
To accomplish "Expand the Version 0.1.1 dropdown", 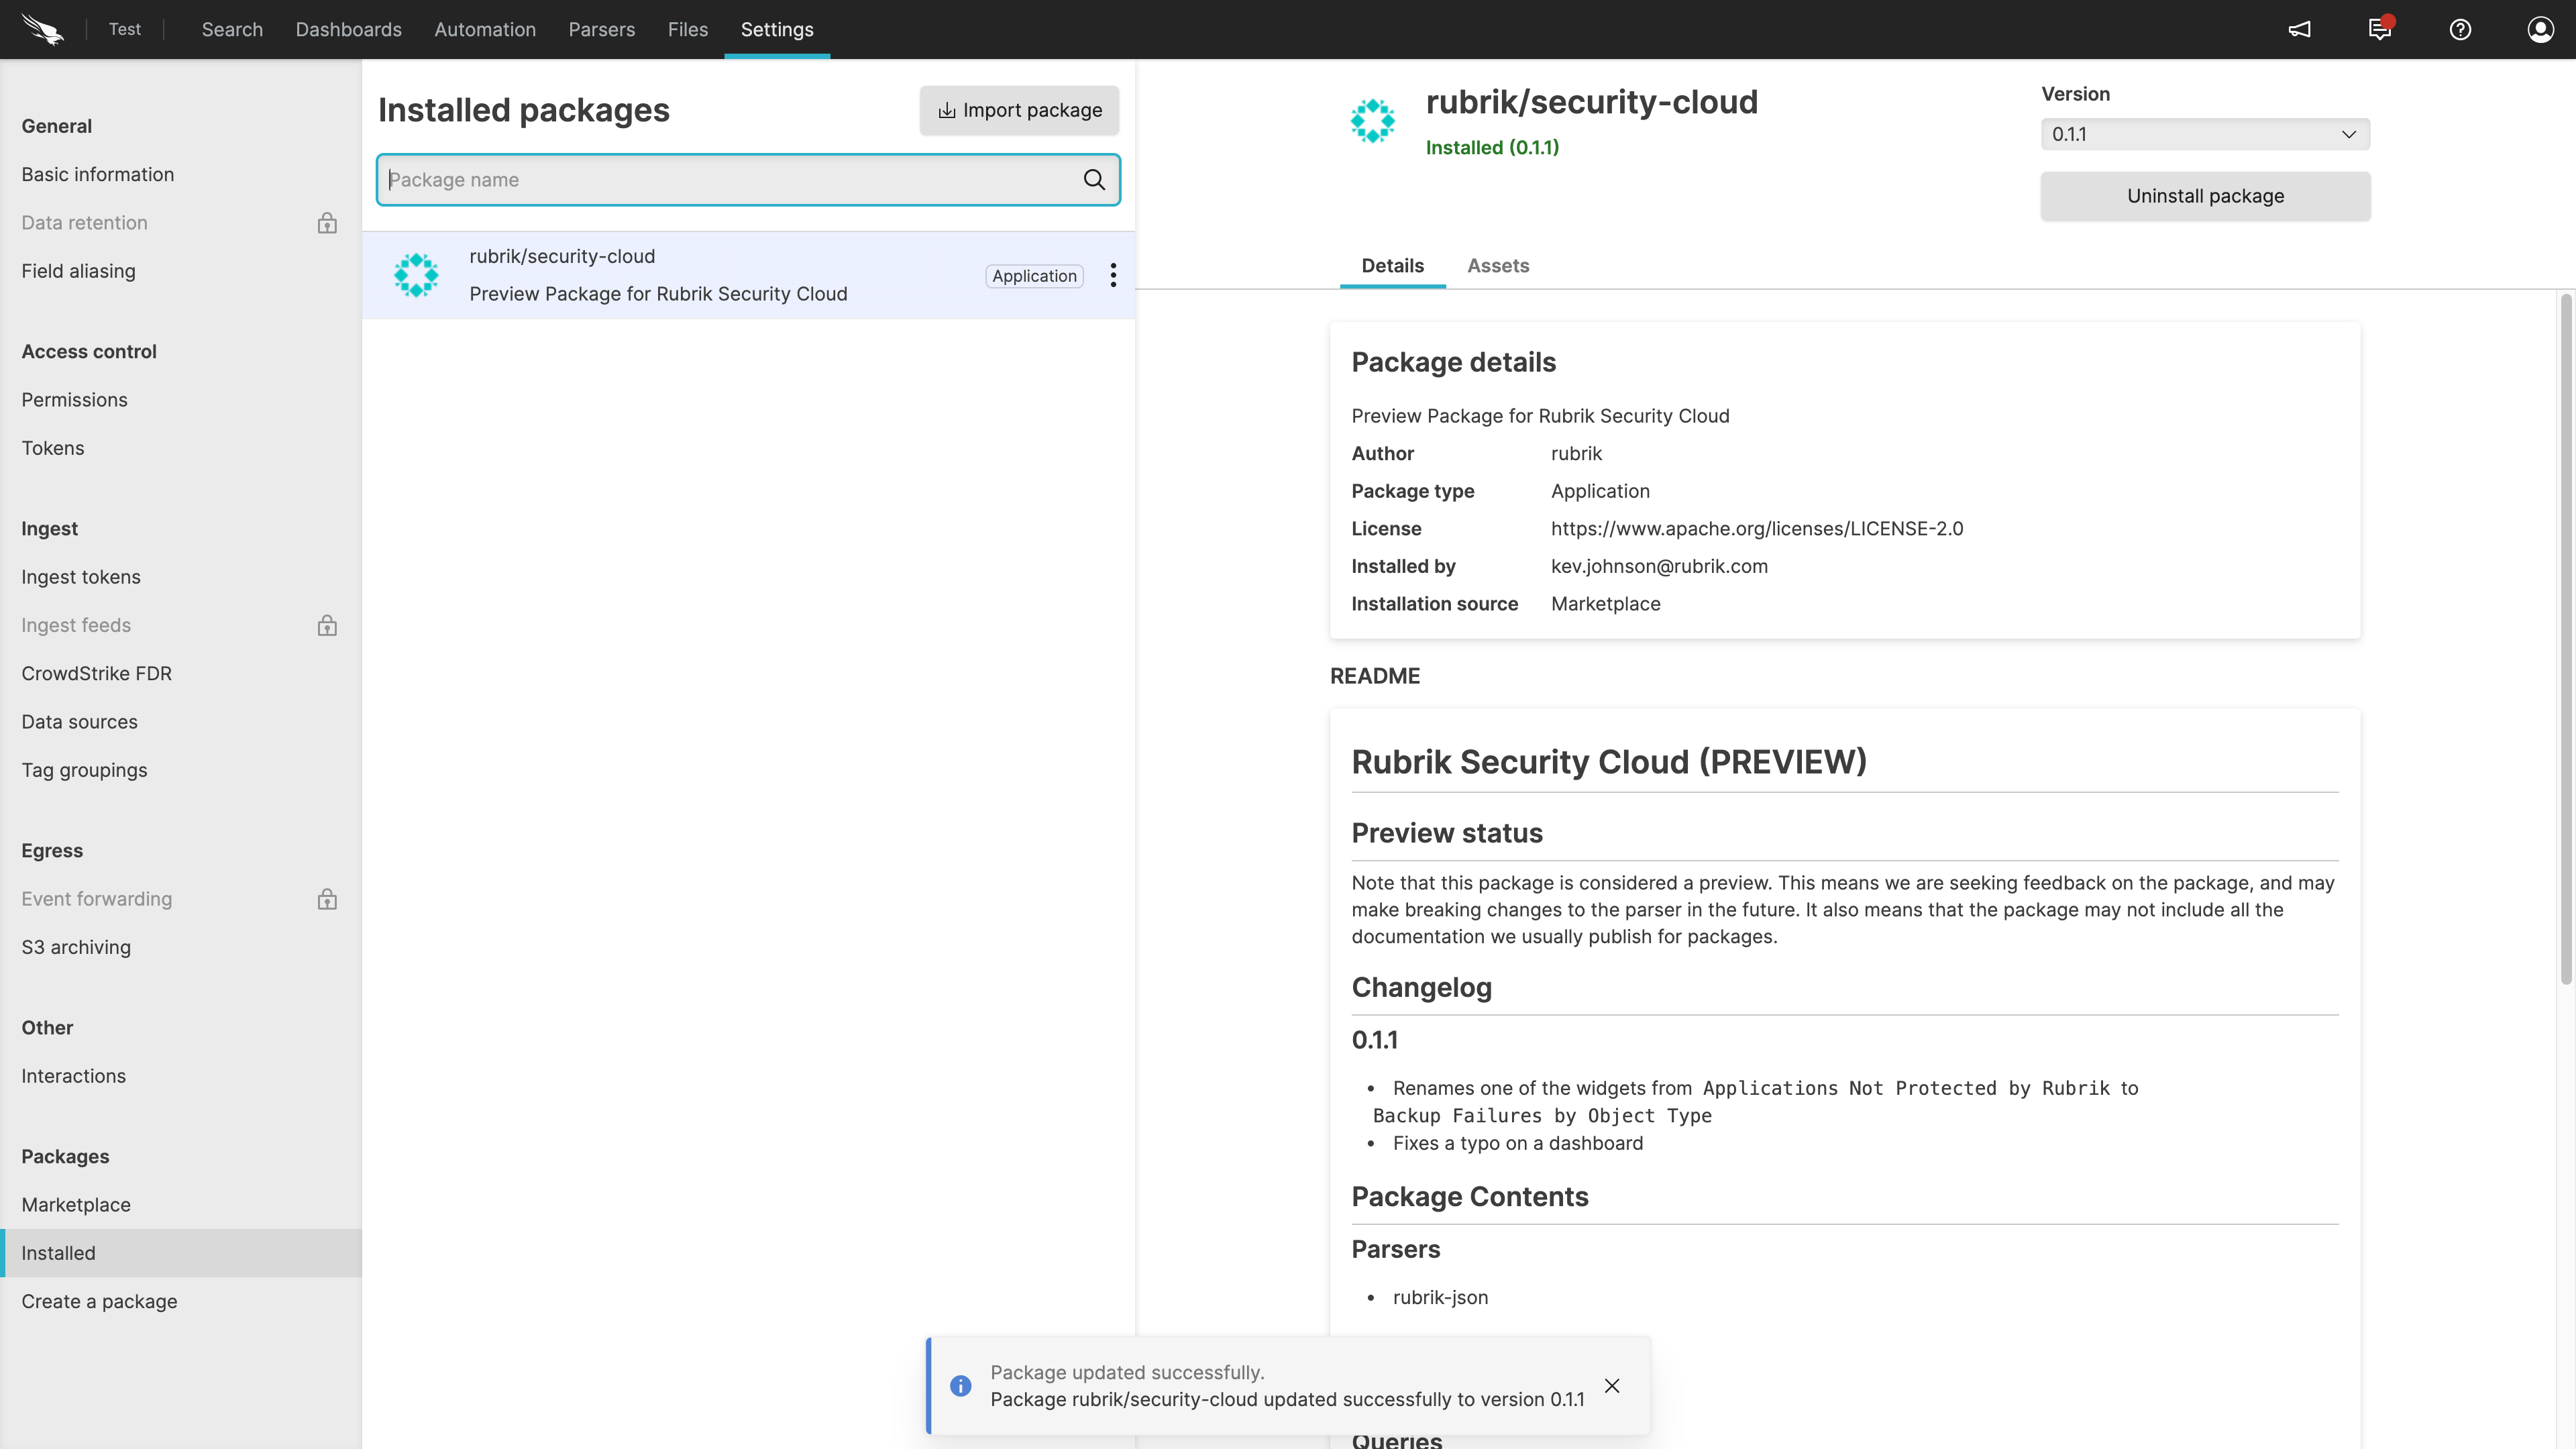I will tap(2205, 134).
